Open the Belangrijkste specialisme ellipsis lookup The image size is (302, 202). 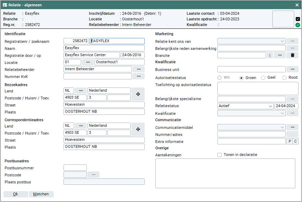(292, 99)
